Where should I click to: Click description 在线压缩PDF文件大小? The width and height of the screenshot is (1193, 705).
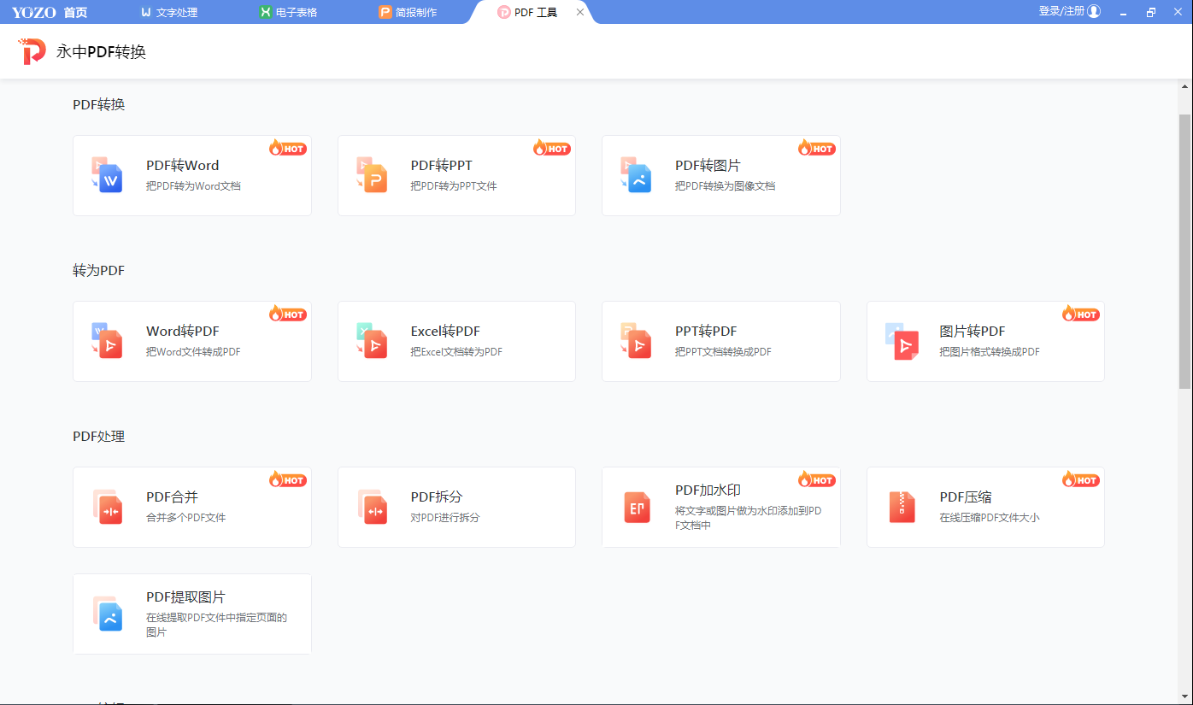click(990, 518)
